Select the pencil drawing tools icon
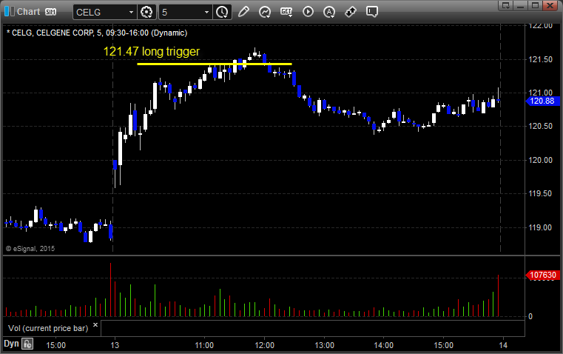 243,12
